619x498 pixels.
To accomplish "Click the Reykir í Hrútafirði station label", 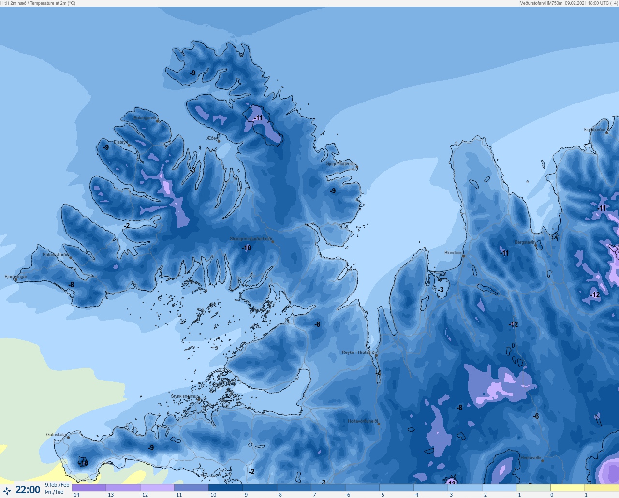I will pyautogui.click(x=358, y=352).
